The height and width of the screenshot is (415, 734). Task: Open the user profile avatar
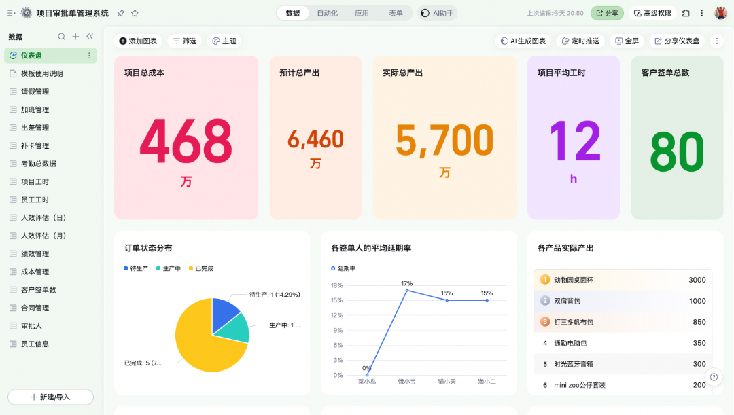[x=720, y=13]
